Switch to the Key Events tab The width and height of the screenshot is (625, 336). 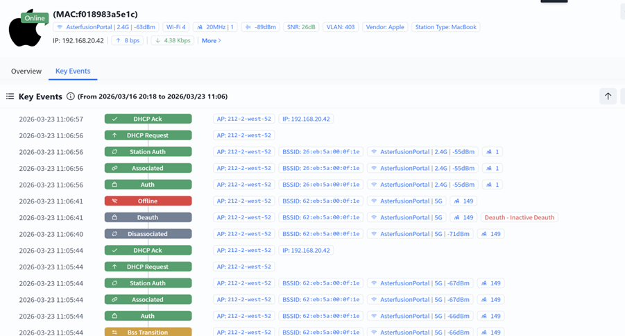click(73, 71)
